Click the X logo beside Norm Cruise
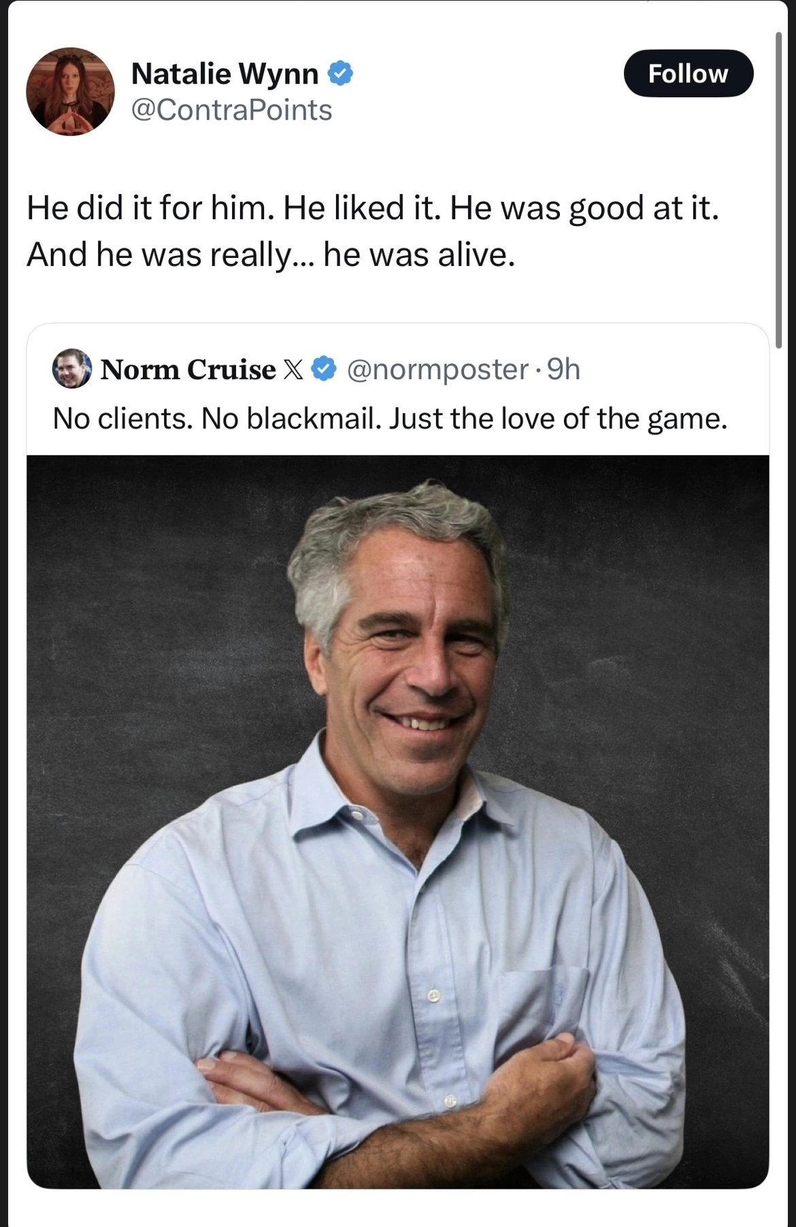The height and width of the screenshot is (1227, 796). (293, 370)
